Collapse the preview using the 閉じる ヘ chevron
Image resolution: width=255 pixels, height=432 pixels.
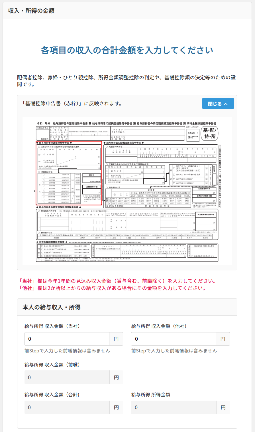click(x=218, y=103)
